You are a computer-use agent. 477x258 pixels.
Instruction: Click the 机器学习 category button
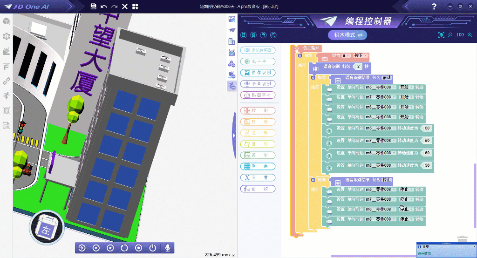(258, 95)
